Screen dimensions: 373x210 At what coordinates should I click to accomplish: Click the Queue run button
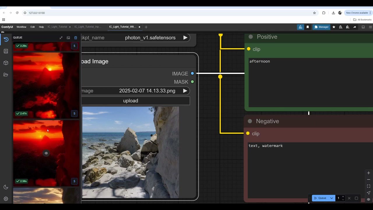click(x=320, y=198)
